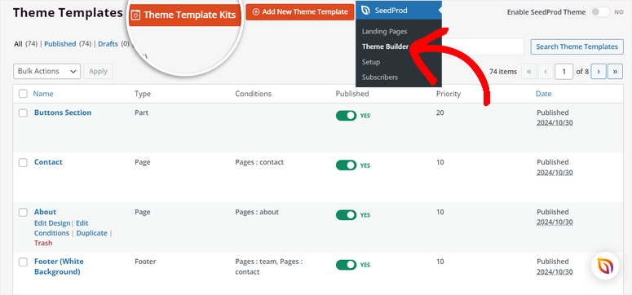The image size is (632, 295).
Task: Disable published toggle for Buttons Section
Action: pos(347,116)
